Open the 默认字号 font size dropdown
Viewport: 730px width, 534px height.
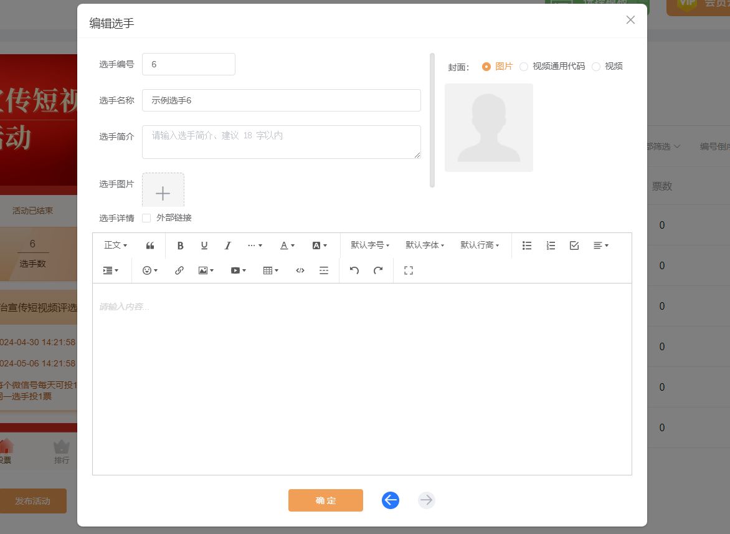[369, 245]
